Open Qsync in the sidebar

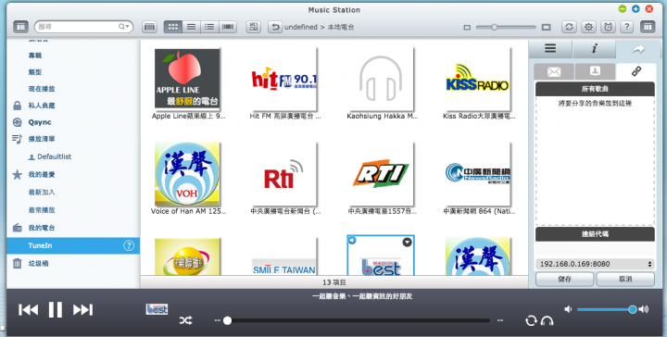40,122
